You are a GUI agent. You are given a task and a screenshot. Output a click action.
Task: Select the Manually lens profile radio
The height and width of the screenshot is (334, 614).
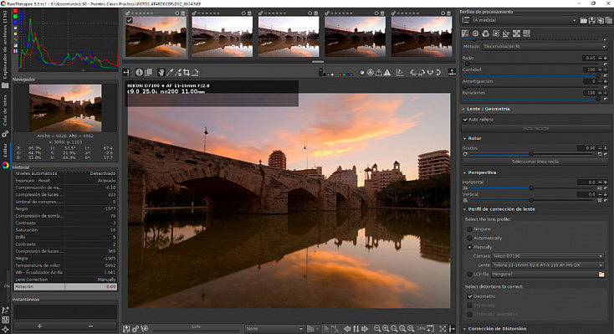469,248
